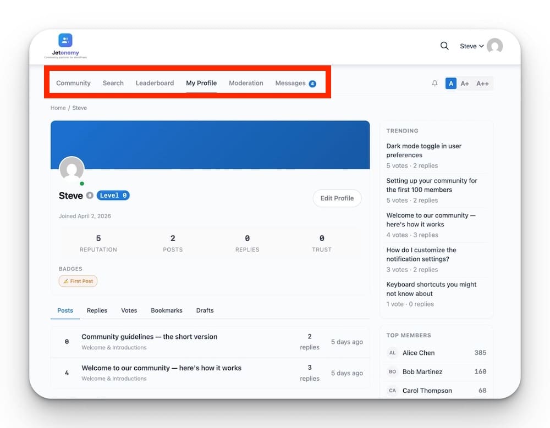
Task: Open post Community guidelines — the short version
Action: click(150, 336)
